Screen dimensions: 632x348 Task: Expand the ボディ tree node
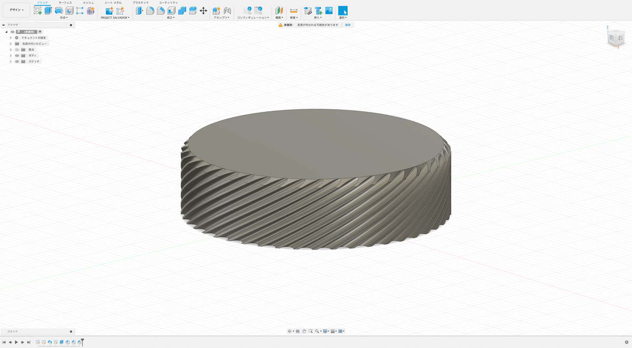[x=11, y=55]
